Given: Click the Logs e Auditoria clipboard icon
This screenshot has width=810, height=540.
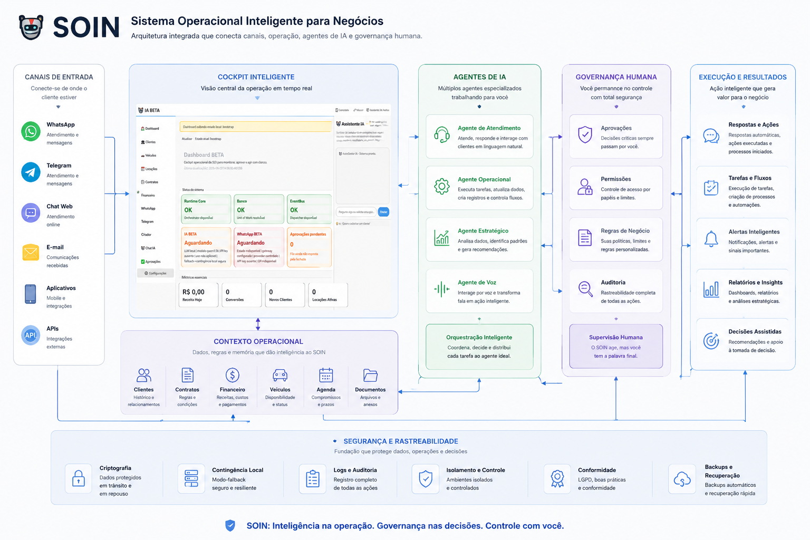Looking at the screenshot, I should click(x=313, y=478).
